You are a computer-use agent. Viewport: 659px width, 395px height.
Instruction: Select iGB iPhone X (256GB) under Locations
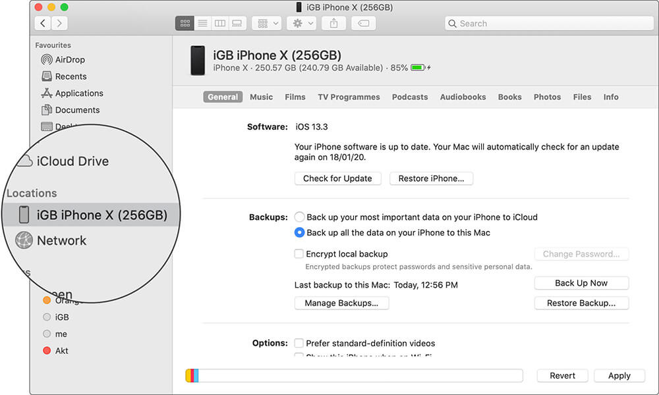click(91, 215)
